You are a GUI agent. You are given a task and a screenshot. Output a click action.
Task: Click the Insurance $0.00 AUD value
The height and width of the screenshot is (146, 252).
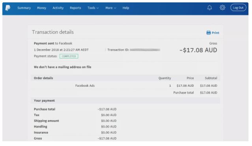[109, 133]
